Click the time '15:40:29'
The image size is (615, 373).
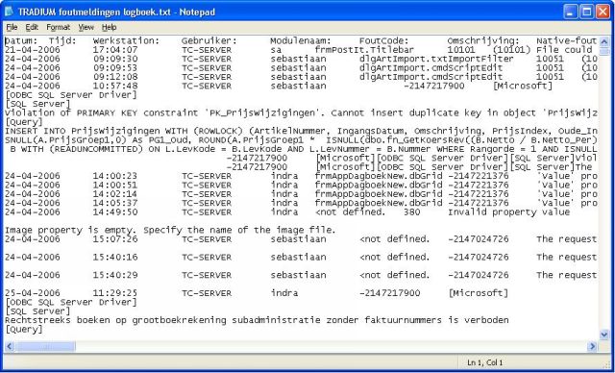click(x=115, y=275)
